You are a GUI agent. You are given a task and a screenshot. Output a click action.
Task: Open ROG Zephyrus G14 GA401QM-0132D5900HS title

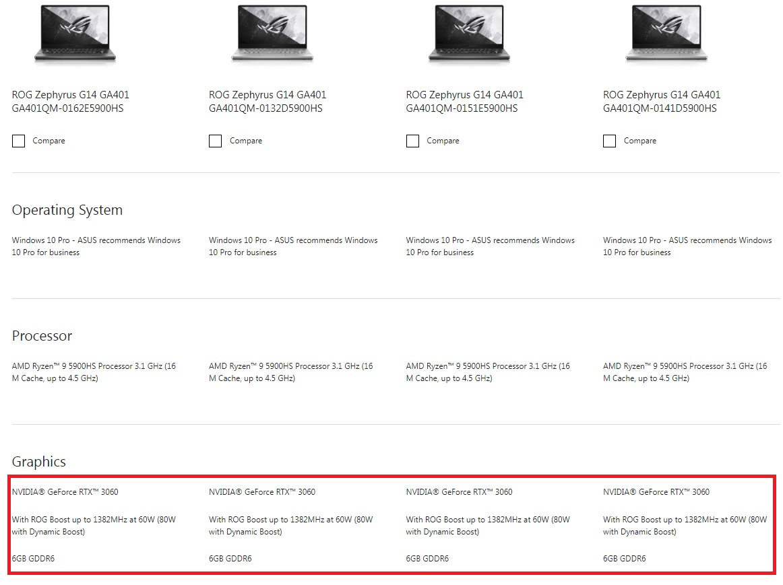pyautogui.click(x=268, y=101)
